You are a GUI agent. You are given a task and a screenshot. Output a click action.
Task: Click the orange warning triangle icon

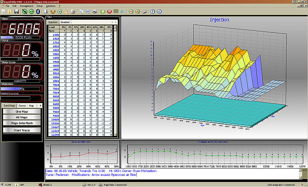click(66, 12)
